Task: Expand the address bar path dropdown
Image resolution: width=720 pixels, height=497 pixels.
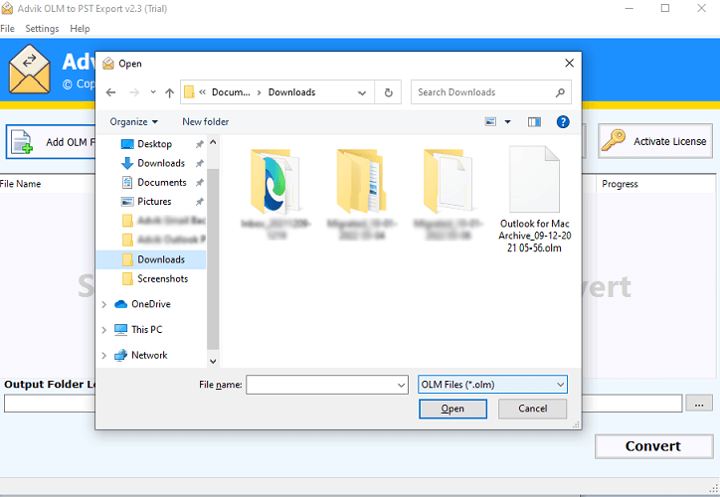Action: click(x=362, y=92)
